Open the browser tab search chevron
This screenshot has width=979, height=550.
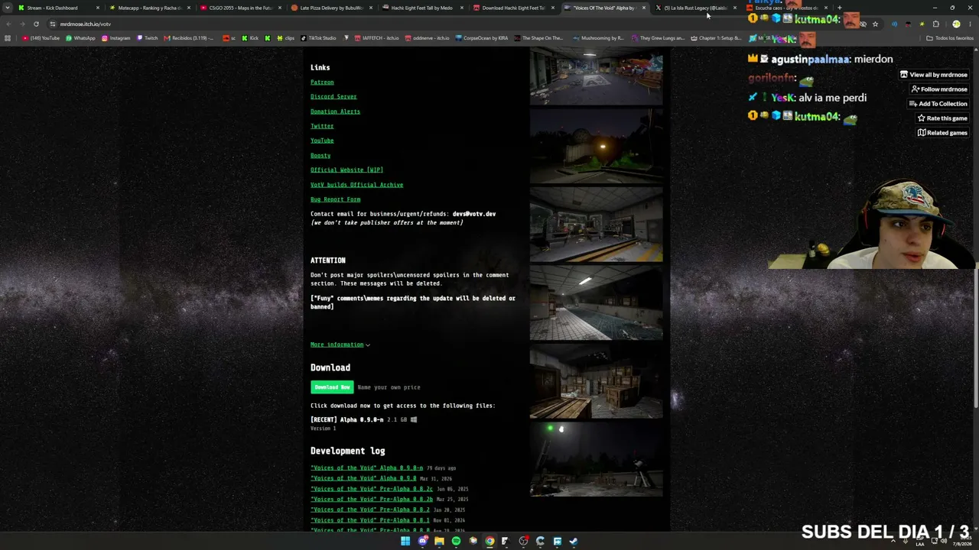pos(8,8)
